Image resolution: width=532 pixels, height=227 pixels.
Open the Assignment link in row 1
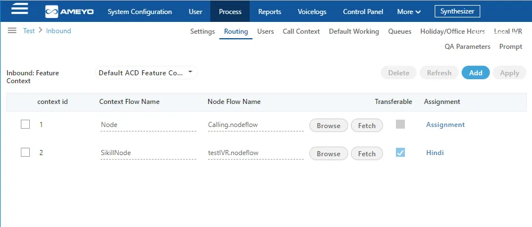445,125
